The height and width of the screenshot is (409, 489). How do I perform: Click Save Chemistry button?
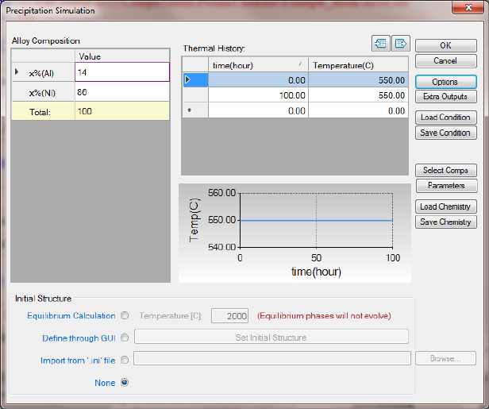446,222
